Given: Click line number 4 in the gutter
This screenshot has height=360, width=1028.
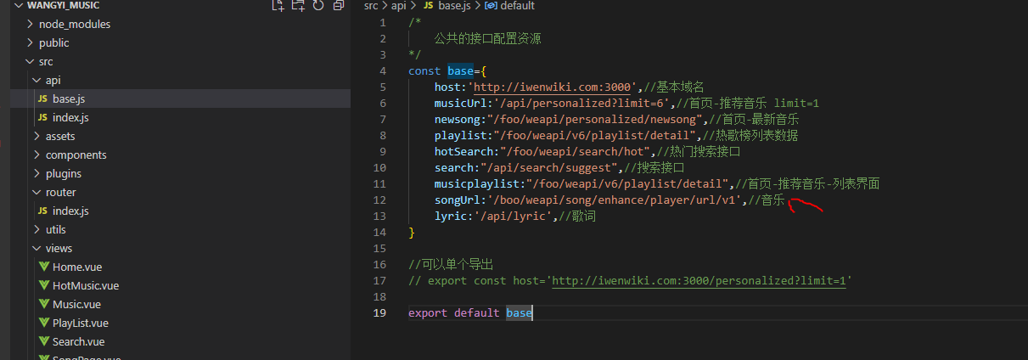Looking at the screenshot, I should (x=383, y=71).
